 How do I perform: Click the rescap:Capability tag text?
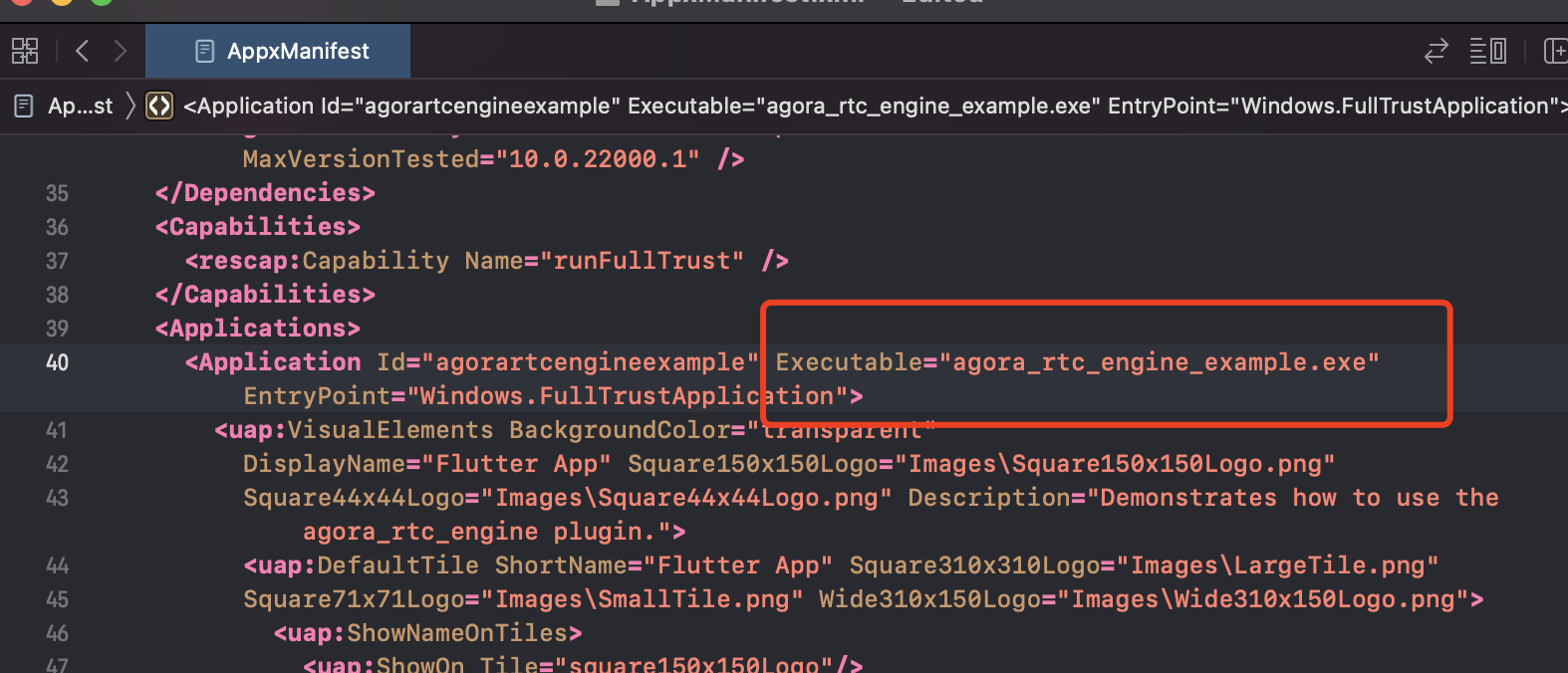[317, 261]
